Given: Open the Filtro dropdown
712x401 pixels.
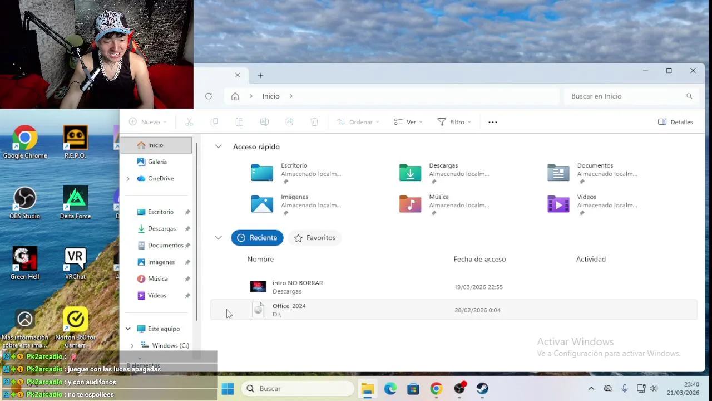Looking at the screenshot, I should (454, 122).
